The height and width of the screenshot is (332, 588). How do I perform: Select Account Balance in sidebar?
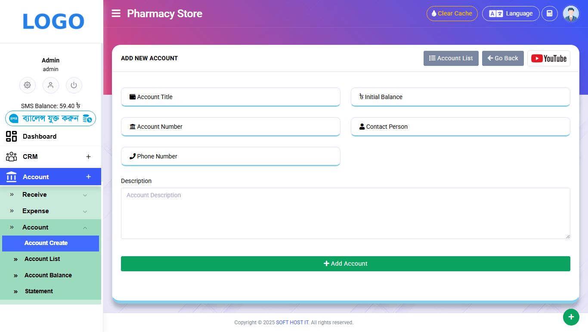point(48,275)
